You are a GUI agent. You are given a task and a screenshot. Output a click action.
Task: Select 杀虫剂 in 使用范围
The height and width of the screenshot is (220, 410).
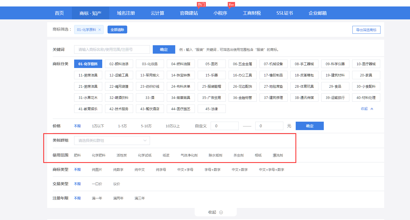[x=238, y=155]
